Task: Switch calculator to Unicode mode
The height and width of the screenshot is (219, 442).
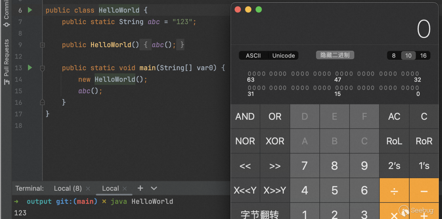Action: point(283,55)
